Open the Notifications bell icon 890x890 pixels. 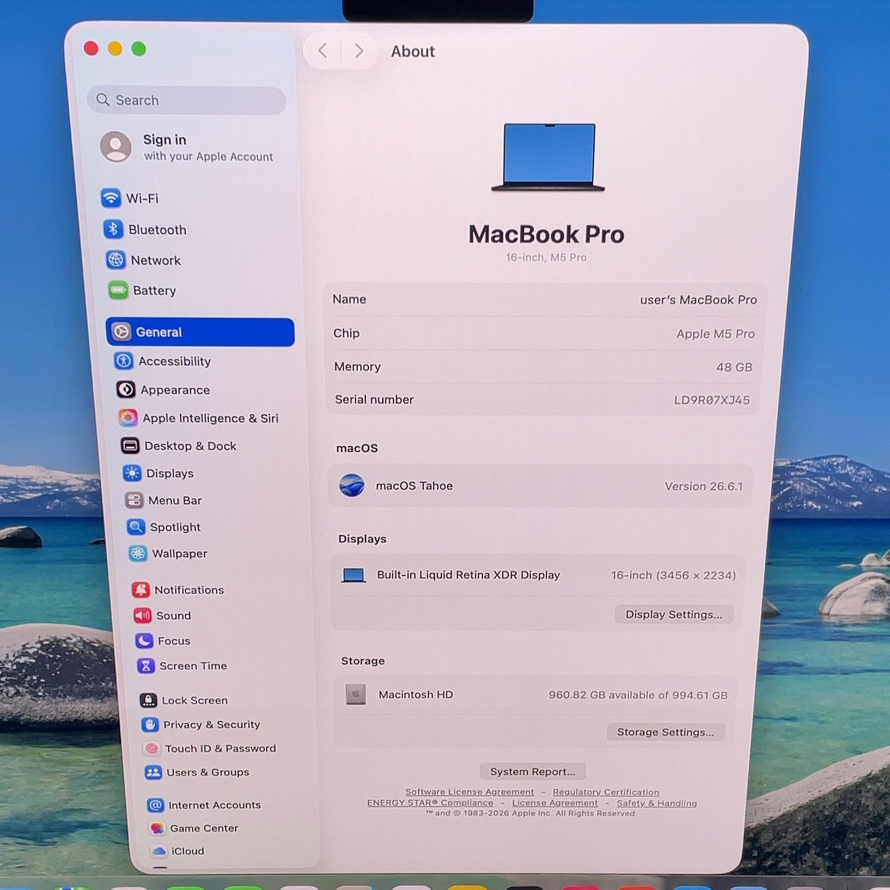coord(141,589)
